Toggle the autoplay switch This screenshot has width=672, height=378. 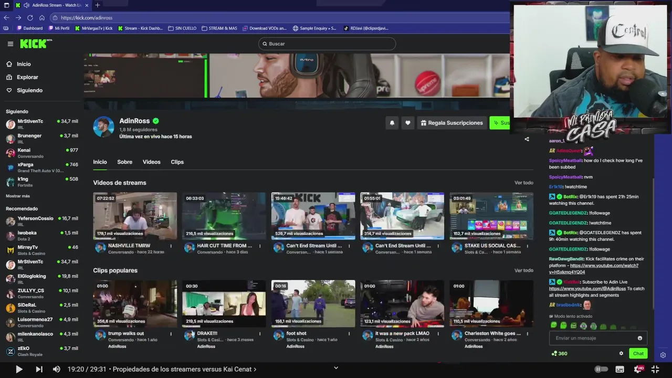click(x=601, y=369)
